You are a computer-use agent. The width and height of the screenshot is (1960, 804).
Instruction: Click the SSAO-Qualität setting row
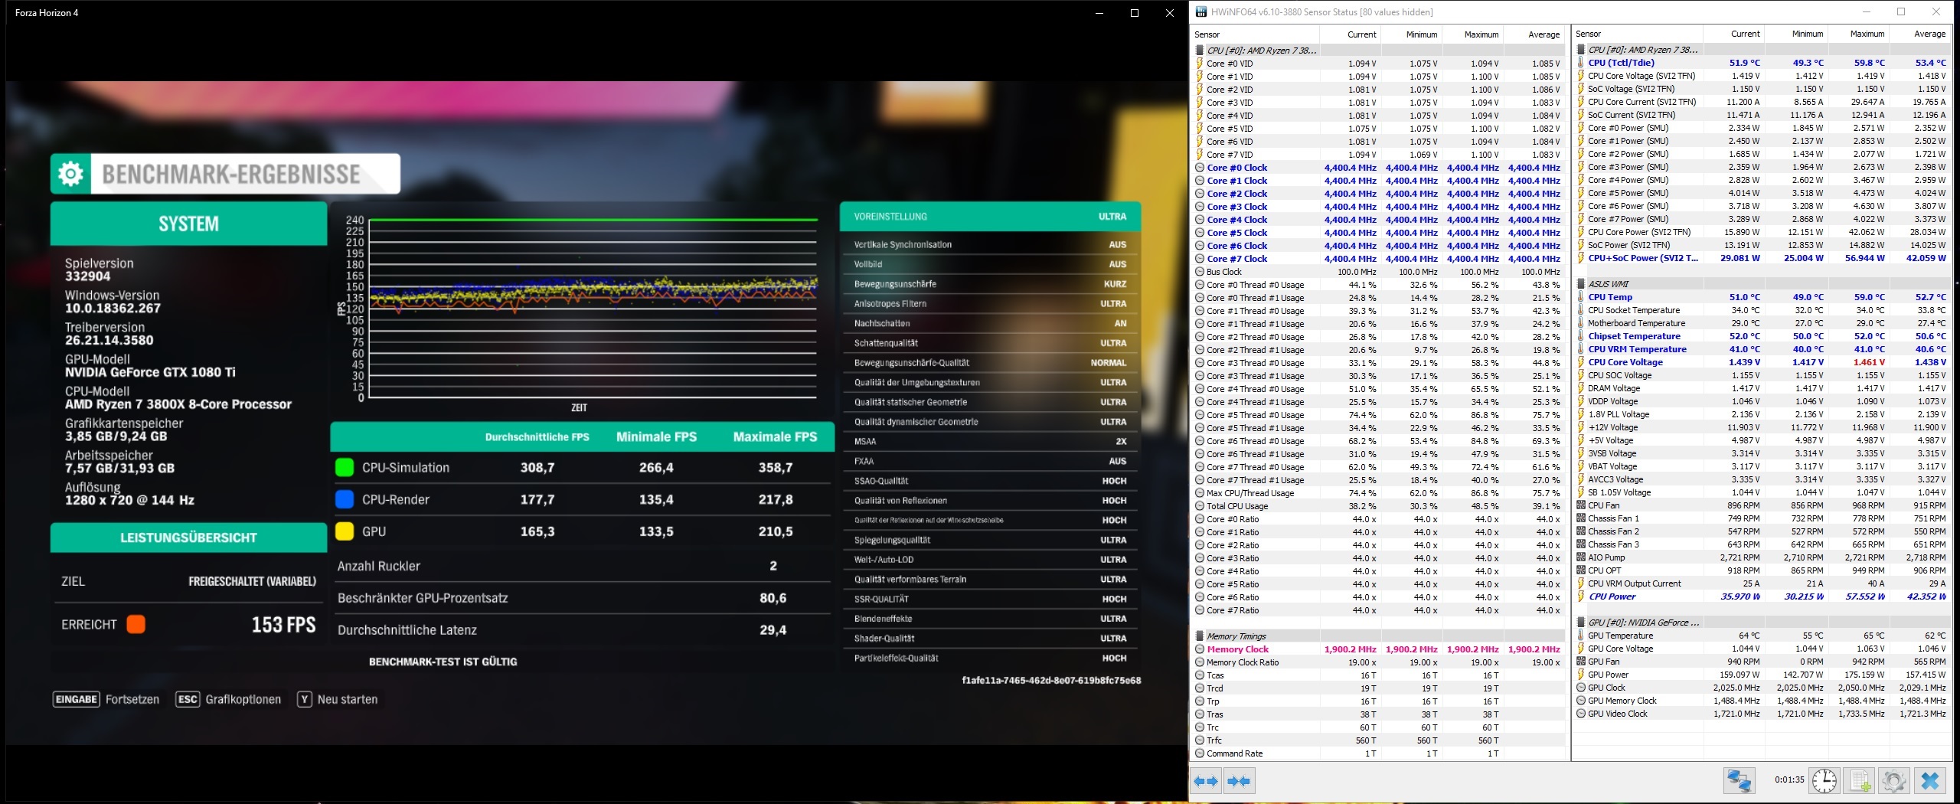click(x=990, y=481)
